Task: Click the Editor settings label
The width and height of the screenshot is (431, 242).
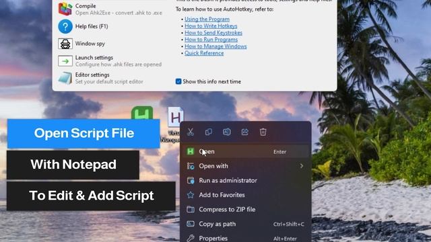Action: tap(92, 75)
